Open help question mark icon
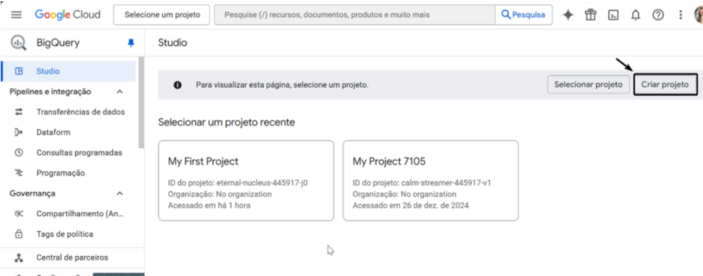The height and width of the screenshot is (276, 703). coord(658,15)
